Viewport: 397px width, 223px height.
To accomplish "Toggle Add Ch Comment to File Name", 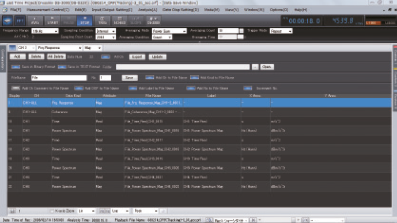I will pos(16,88).
